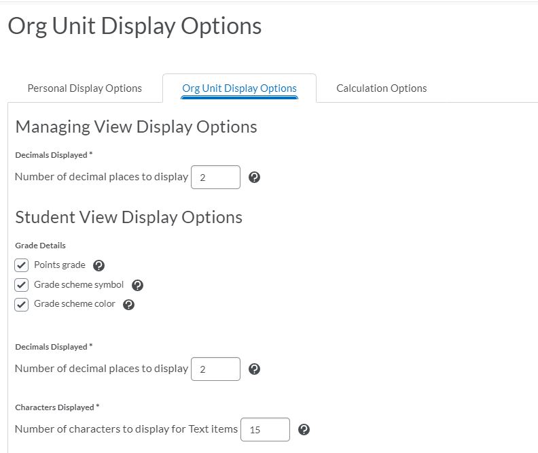Disable the Grade scheme color checkbox
This screenshot has width=538, height=453.
(x=22, y=305)
